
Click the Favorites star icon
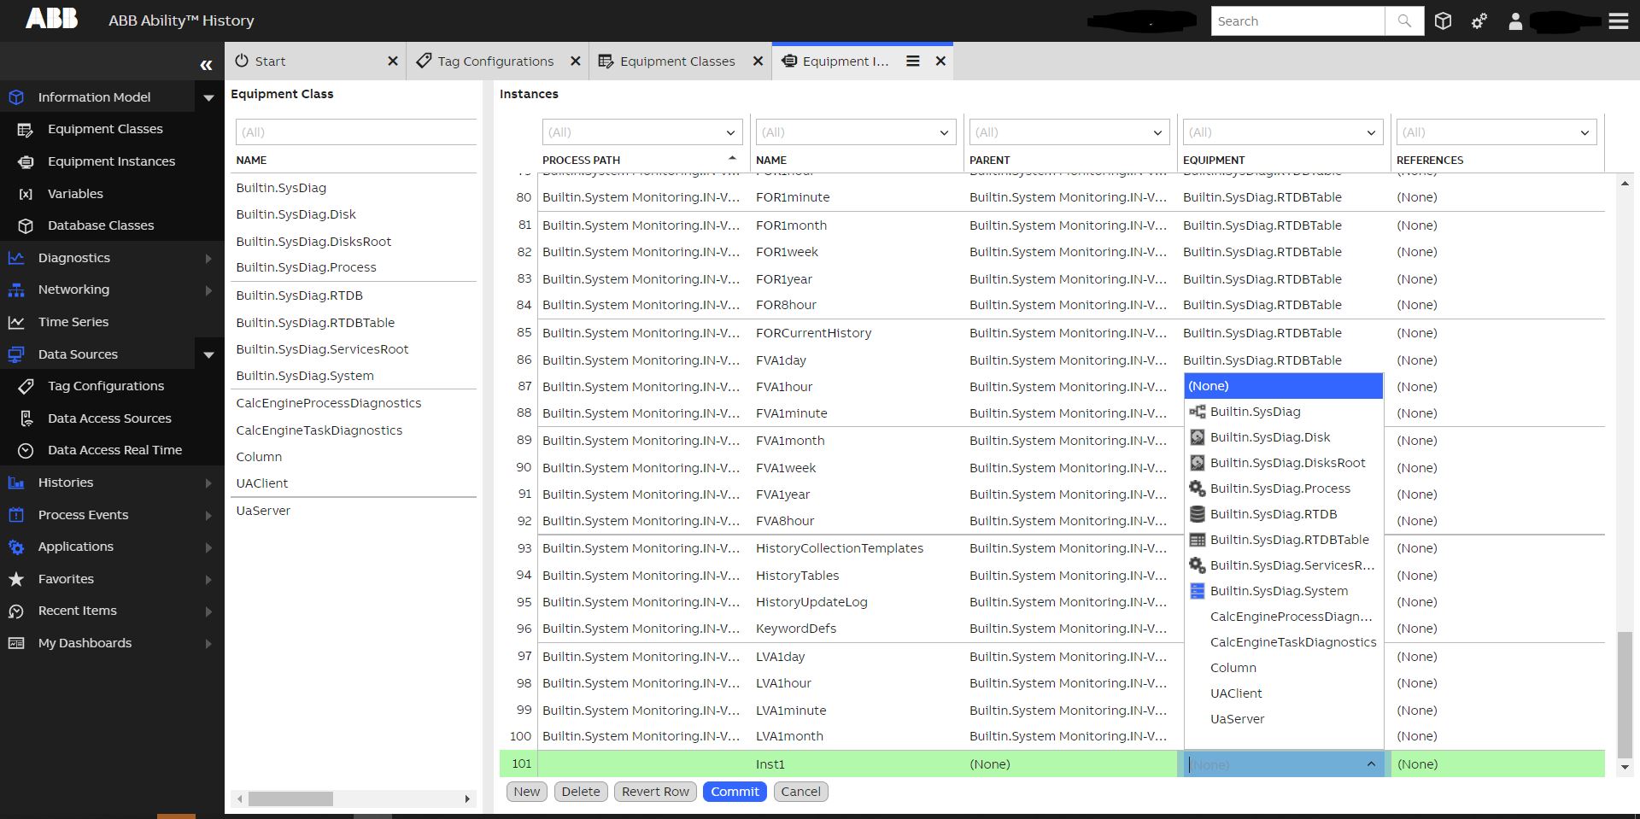pyautogui.click(x=16, y=579)
